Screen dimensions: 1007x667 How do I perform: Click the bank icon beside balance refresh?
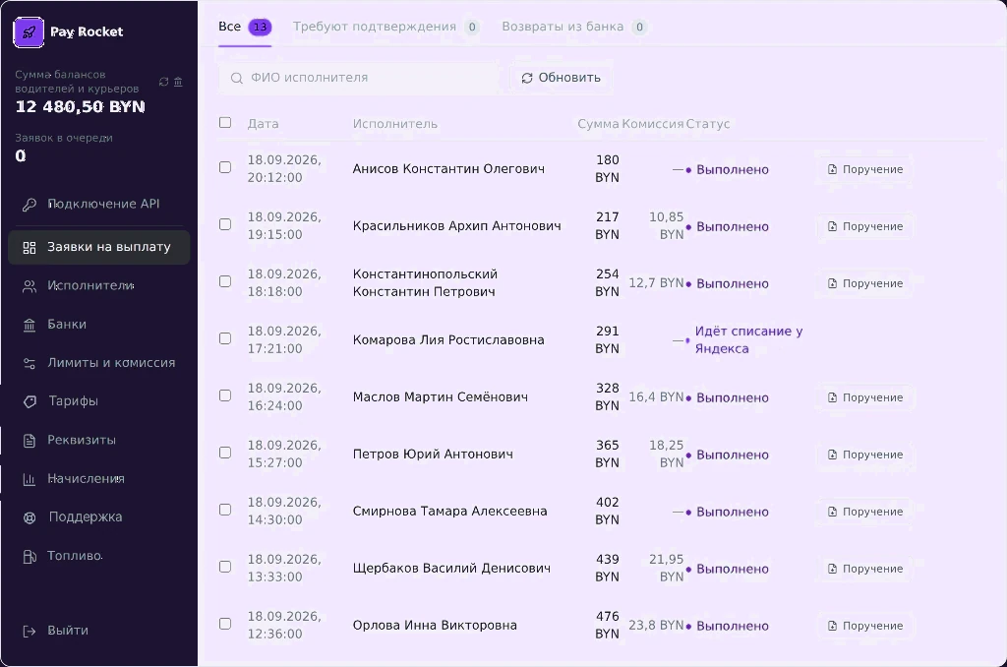(179, 82)
